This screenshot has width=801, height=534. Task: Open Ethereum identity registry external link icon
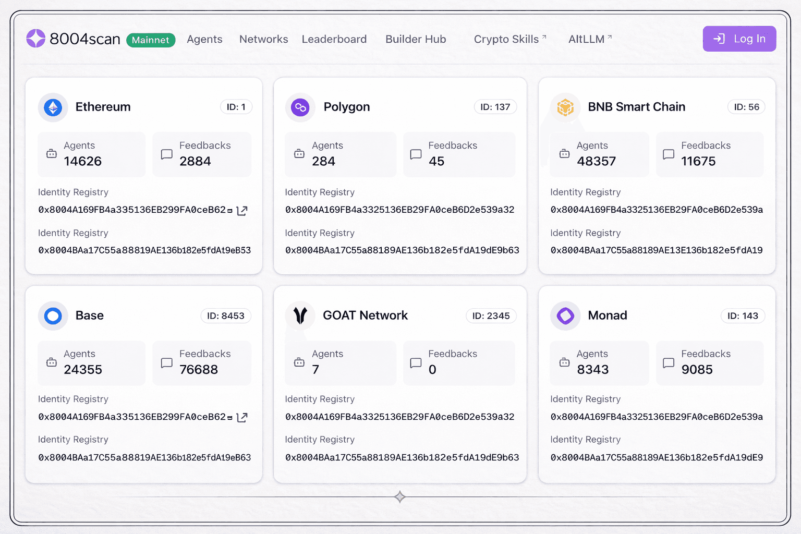242,210
